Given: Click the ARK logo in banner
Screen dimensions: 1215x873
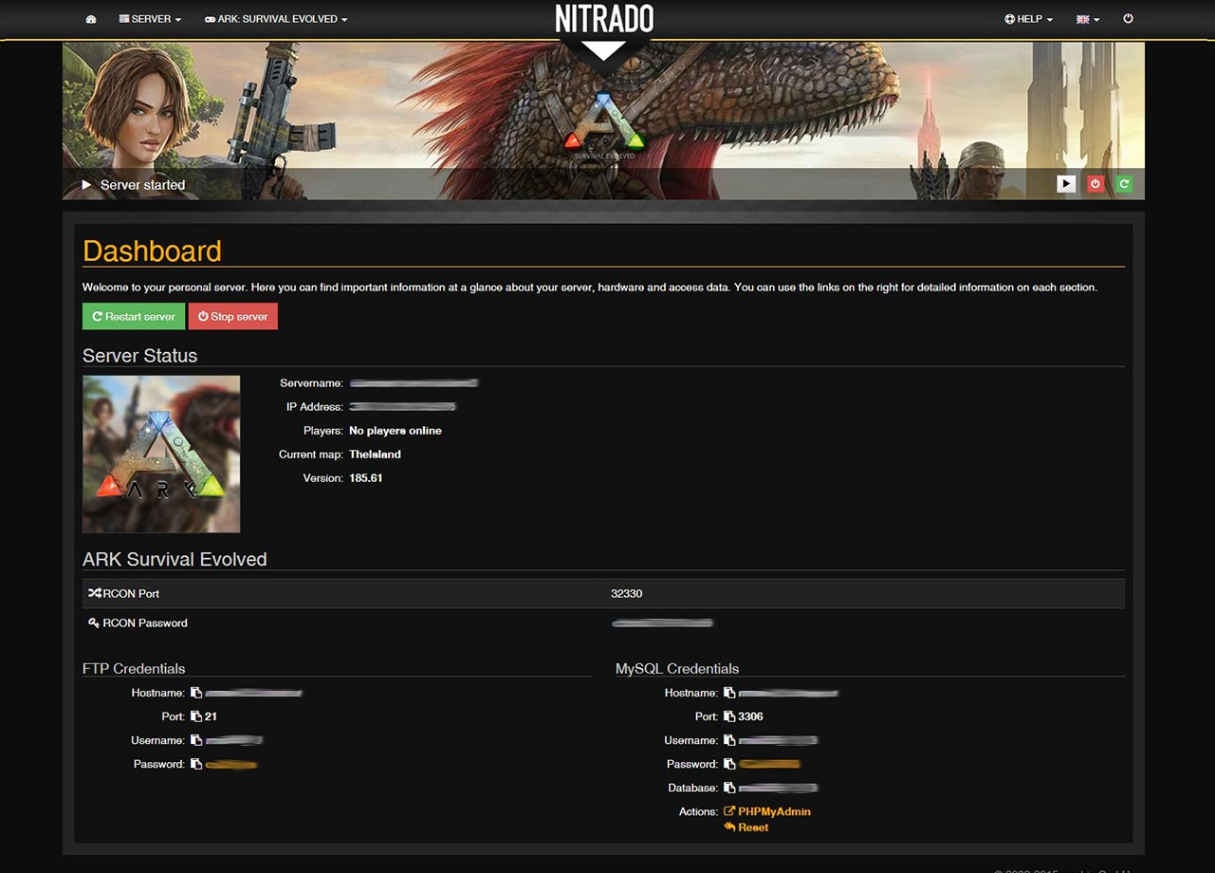Looking at the screenshot, I should coord(604,124).
